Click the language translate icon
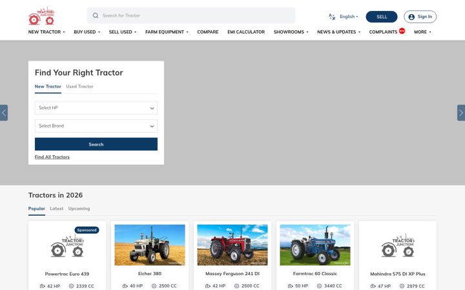Viewport: 465px width, 290px height. pyautogui.click(x=332, y=17)
